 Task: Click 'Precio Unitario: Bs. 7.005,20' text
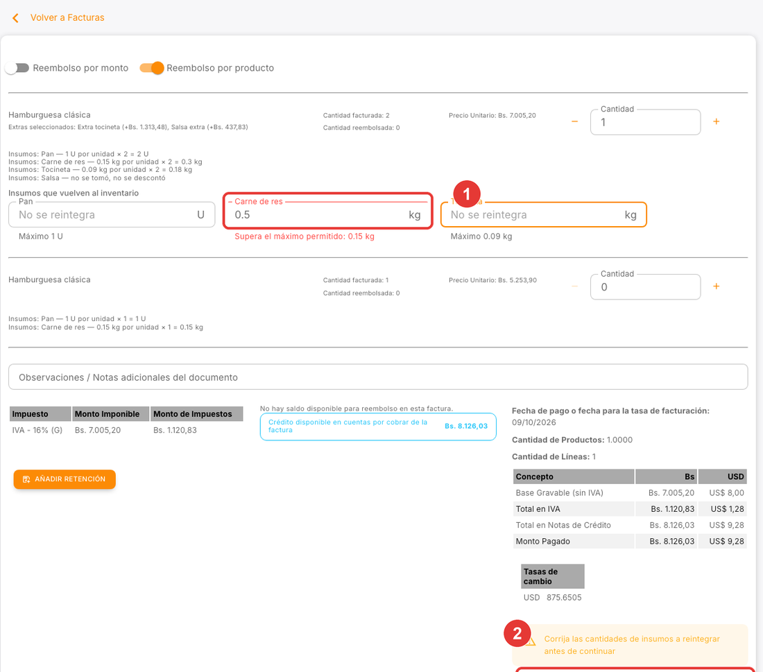(x=492, y=116)
